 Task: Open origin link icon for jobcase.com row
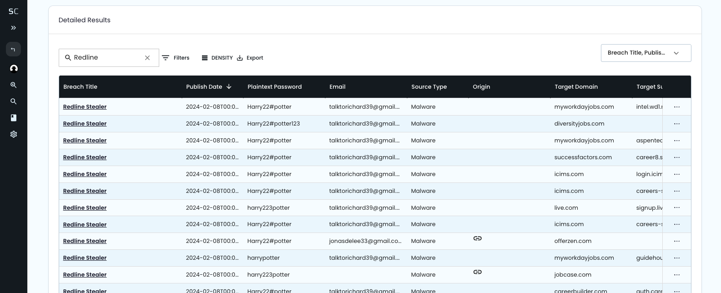coord(477,272)
